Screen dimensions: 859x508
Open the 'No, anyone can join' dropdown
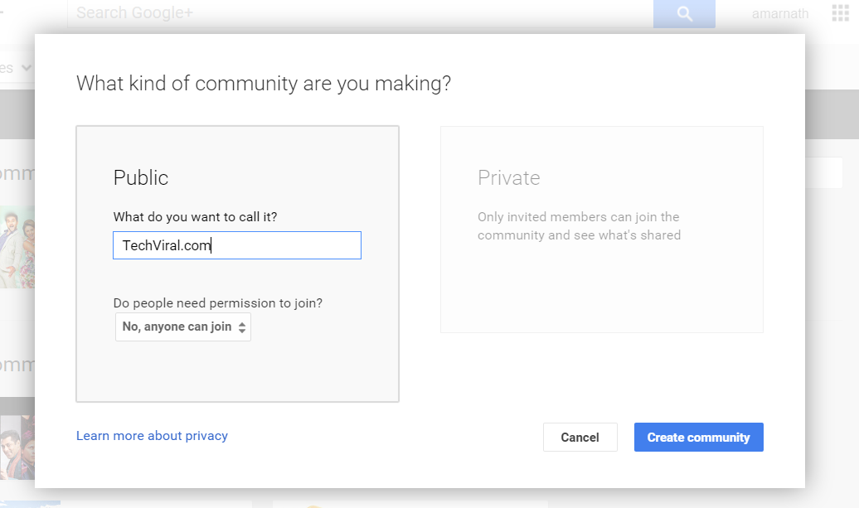(x=183, y=327)
